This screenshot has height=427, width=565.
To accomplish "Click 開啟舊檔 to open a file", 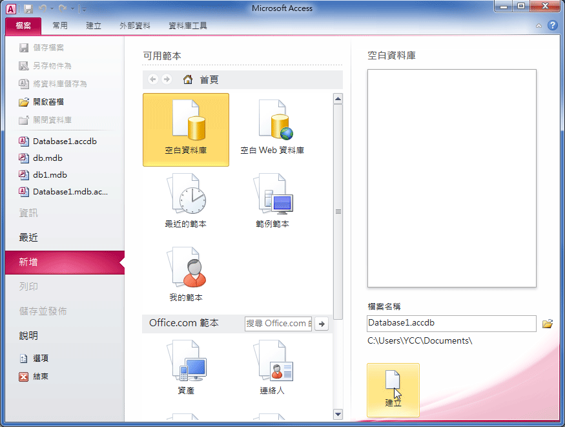I will click(41, 102).
